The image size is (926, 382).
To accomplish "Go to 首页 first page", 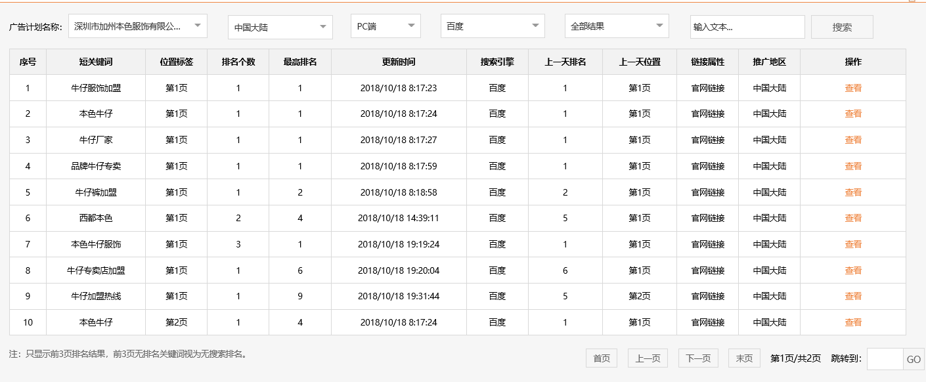I will click(600, 358).
